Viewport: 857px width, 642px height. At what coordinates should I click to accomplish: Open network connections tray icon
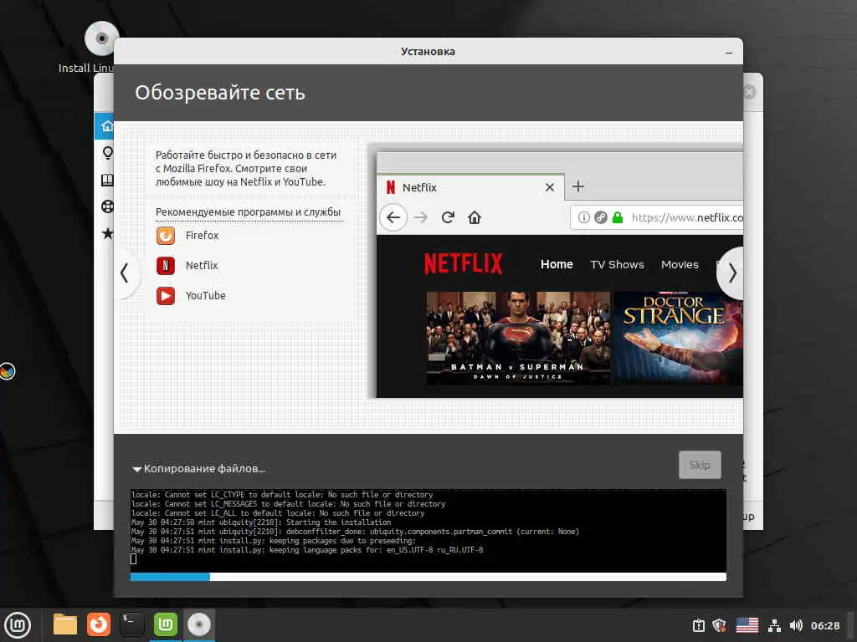point(774,625)
